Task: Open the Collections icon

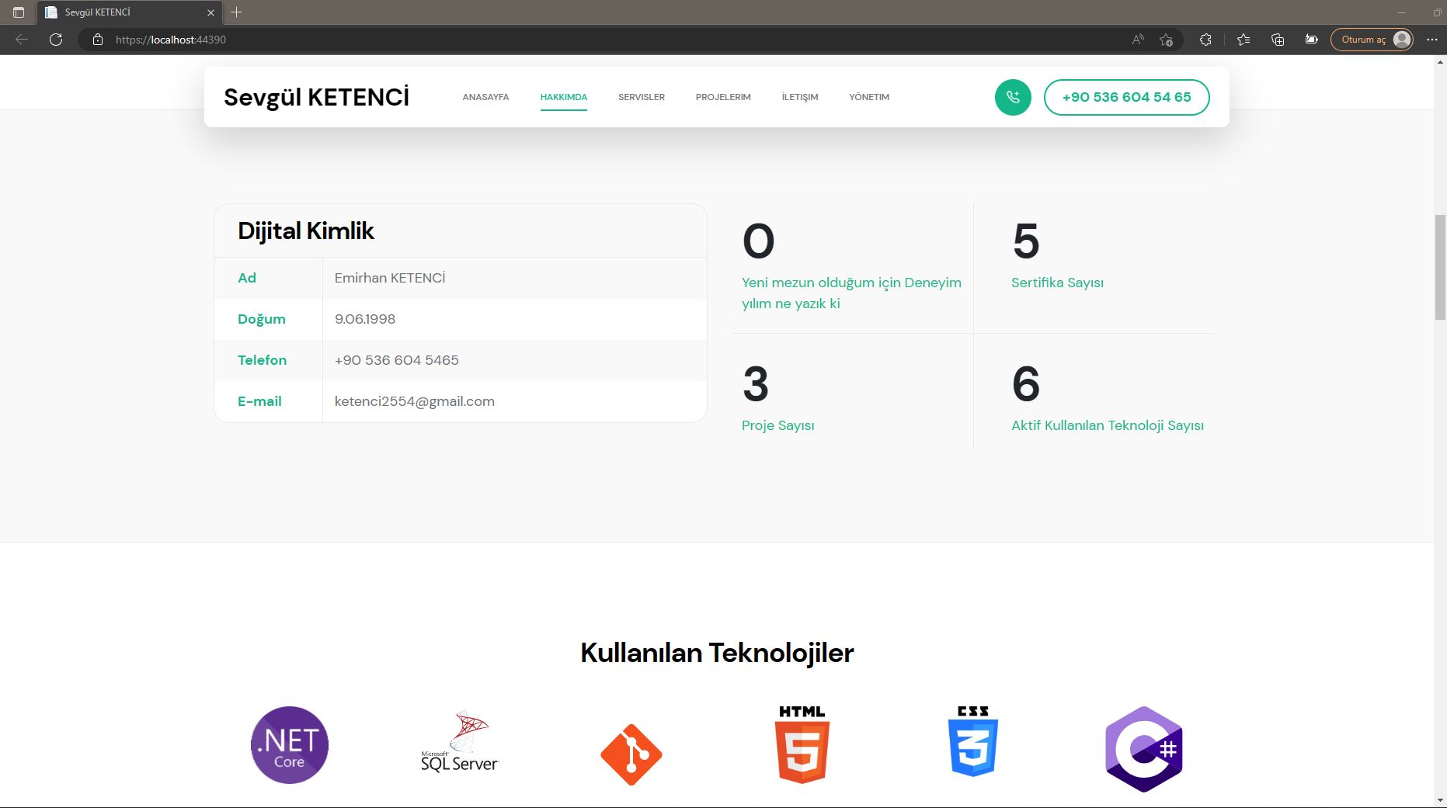Action: tap(1278, 40)
